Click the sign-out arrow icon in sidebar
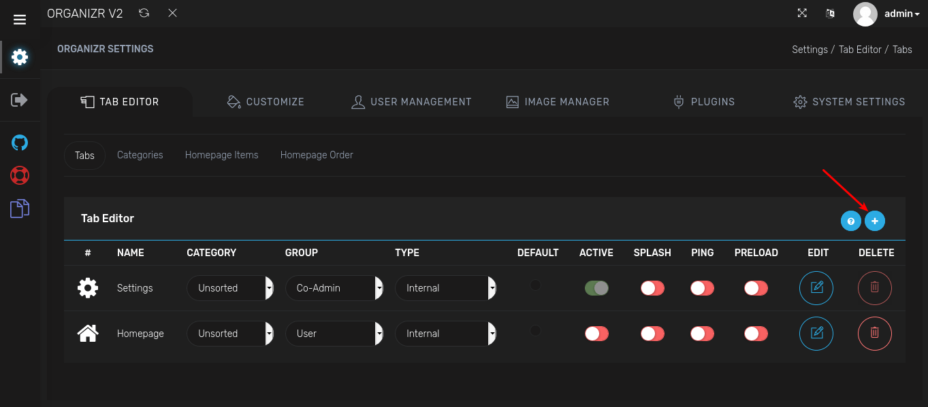The image size is (928, 407). 20,100
